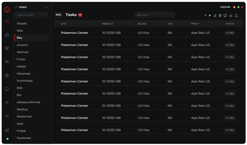This screenshot has width=247, height=145.
Task: Focus the Filter tasks search box
Action: coord(154,15)
